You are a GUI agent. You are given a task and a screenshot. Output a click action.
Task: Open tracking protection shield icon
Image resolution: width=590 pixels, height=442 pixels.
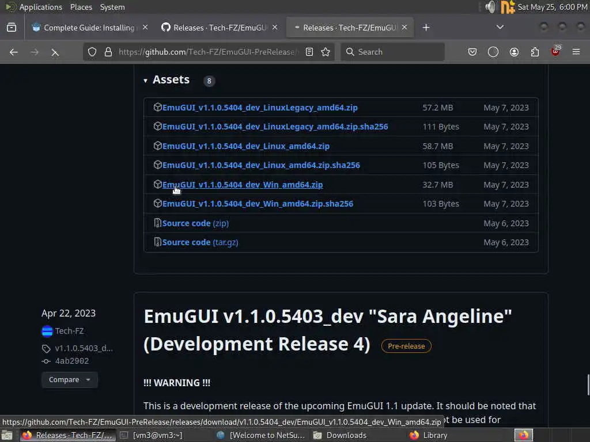(92, 52)
